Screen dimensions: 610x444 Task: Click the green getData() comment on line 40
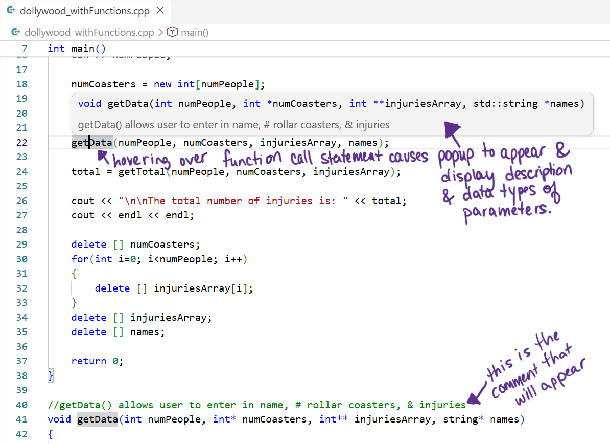tap(257, 405)
